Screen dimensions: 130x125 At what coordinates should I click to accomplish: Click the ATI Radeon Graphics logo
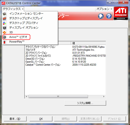click(121, 14)
